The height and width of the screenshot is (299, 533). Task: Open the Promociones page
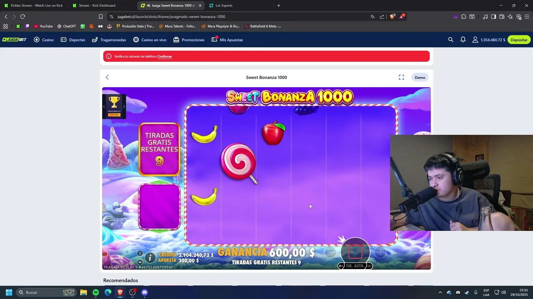(x=189, y=40)
